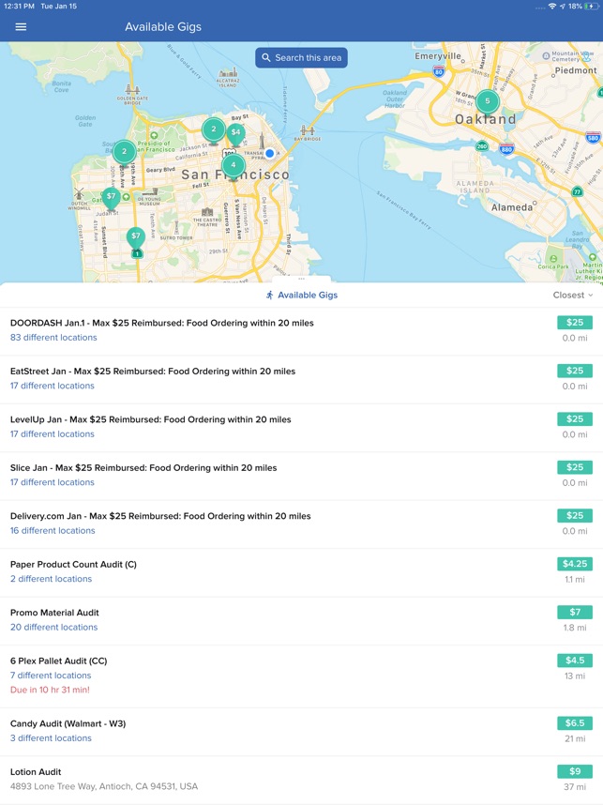Screen dimensions: 603x805
Task: Open the LevelUp Jan gig
Action: (x=301, y=427)
